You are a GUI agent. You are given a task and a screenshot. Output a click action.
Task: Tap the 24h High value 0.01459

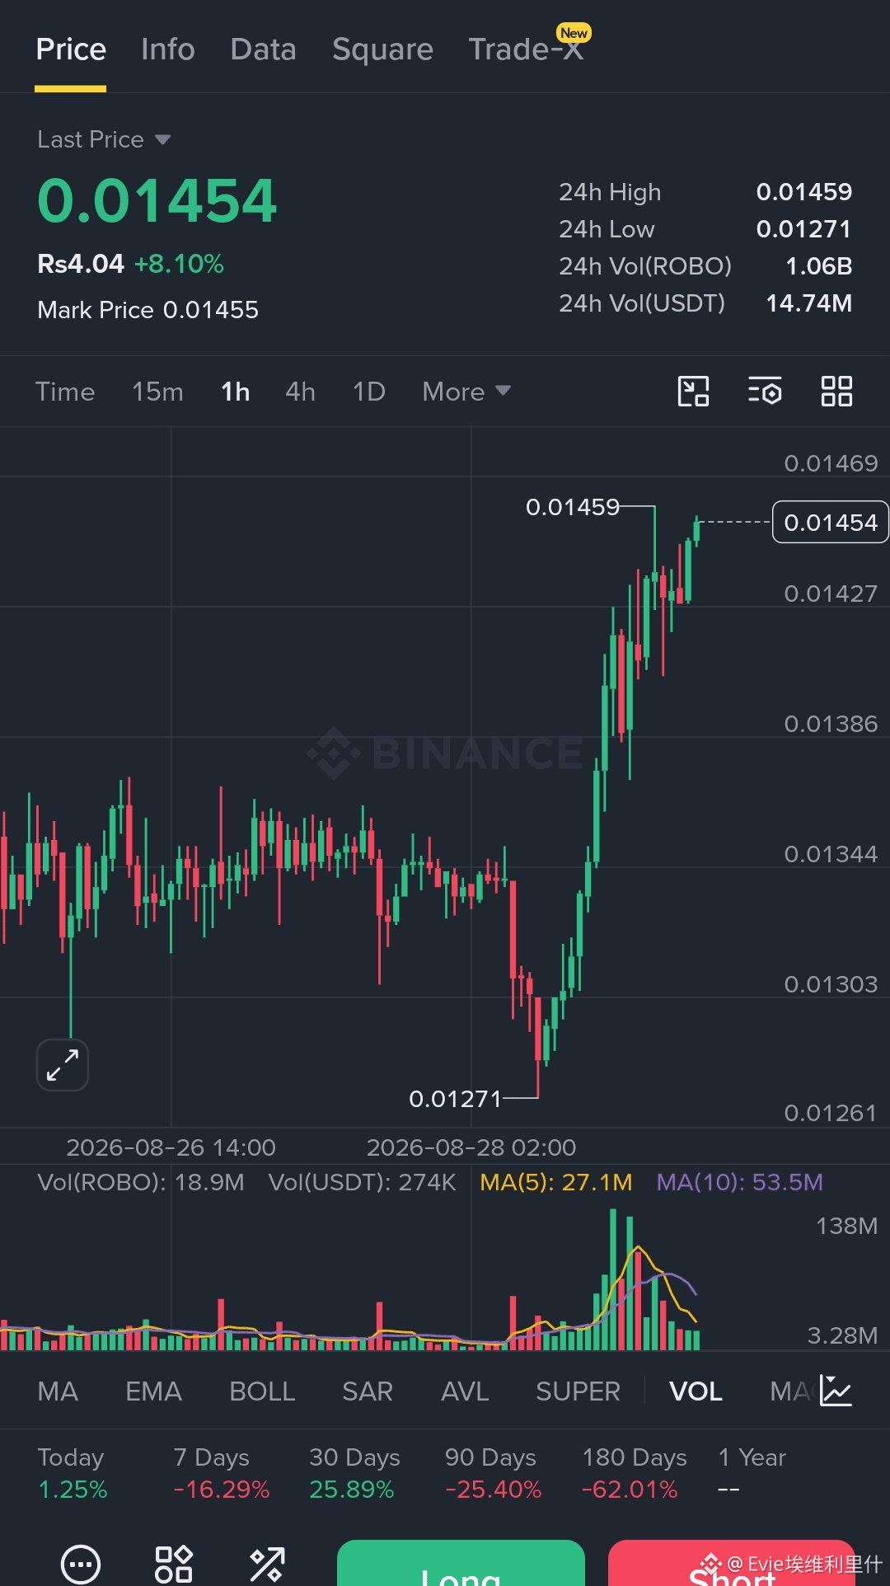[804, 192]
